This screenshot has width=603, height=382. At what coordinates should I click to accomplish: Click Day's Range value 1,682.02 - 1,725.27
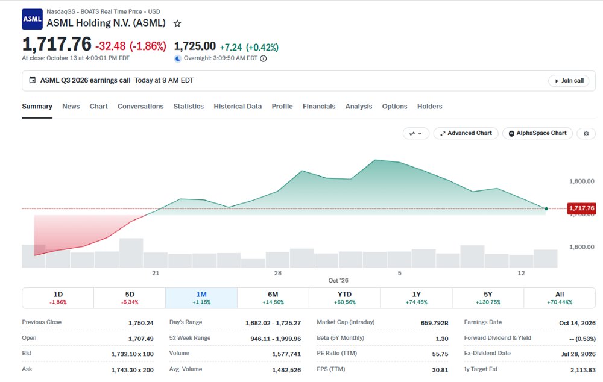pos(273,323)
